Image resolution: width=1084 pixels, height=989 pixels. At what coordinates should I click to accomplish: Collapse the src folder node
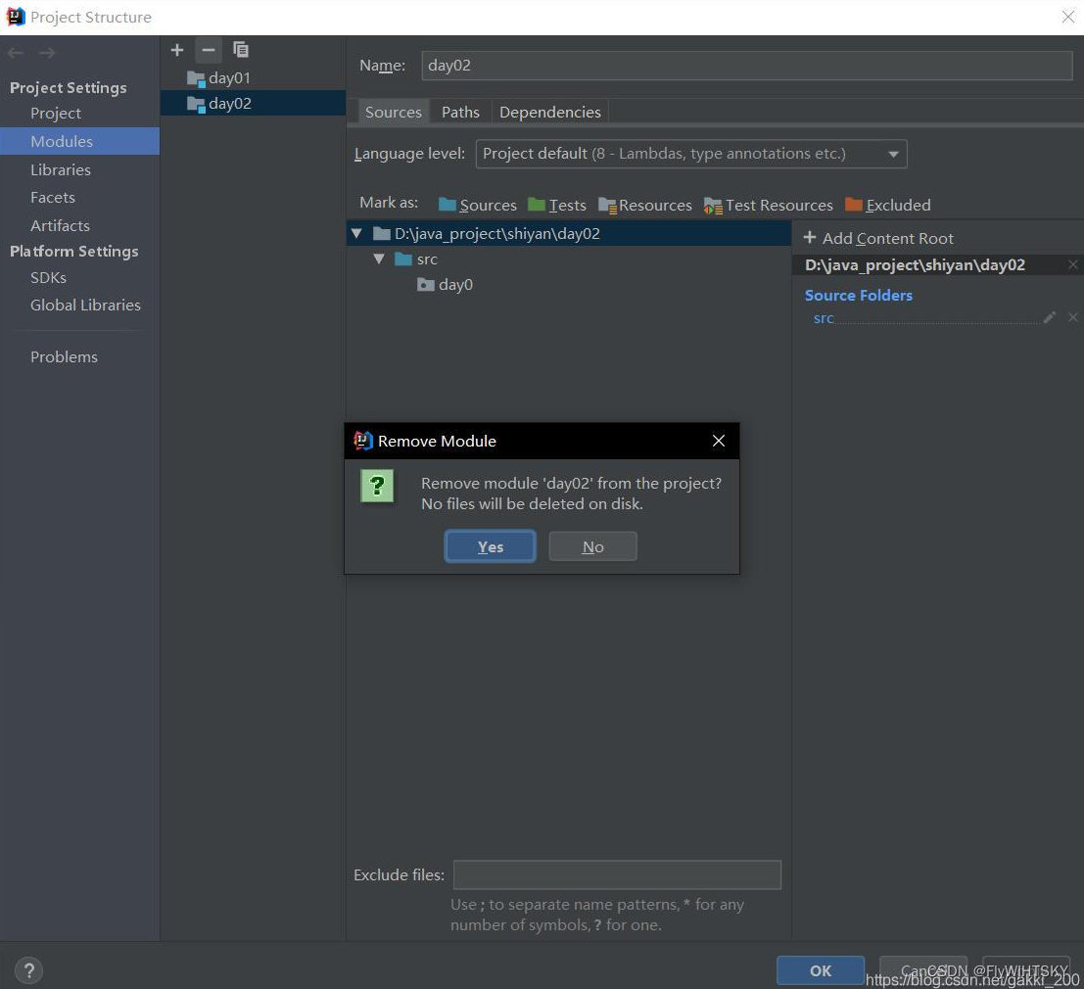[380, 259]
